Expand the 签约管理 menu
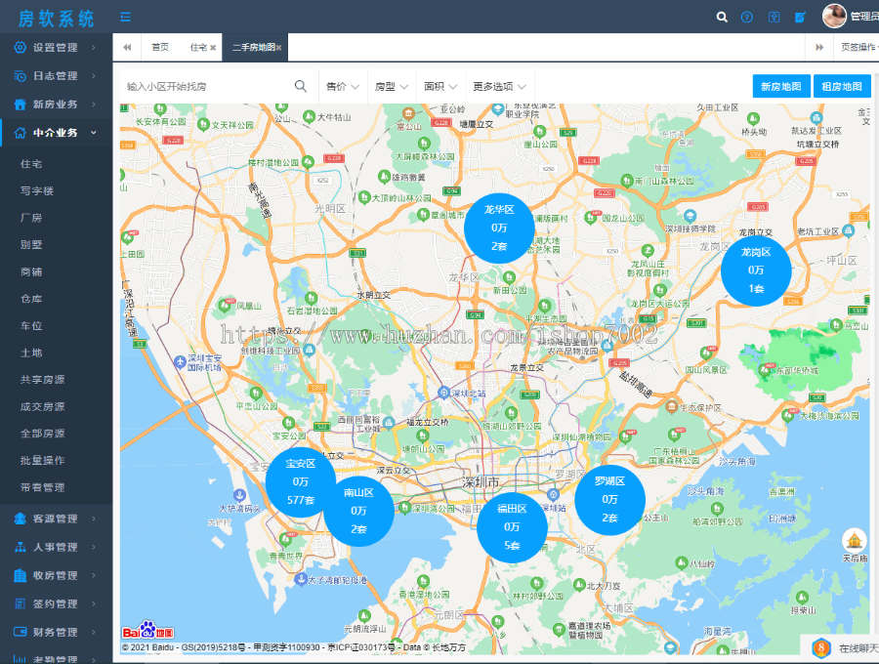 pyautogui.click(x=56, y=604)
